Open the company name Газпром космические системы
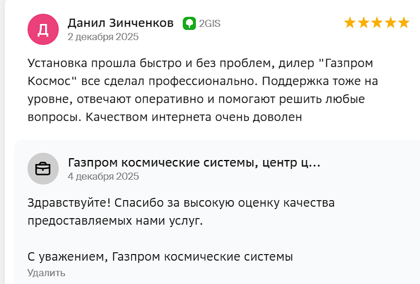Image resolution: width=420 pixels, height=284 pixels. click(x=194, y=162)
